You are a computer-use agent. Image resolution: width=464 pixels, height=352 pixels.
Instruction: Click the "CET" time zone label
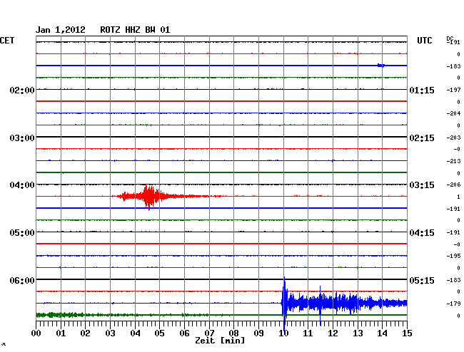pos(7,41)
